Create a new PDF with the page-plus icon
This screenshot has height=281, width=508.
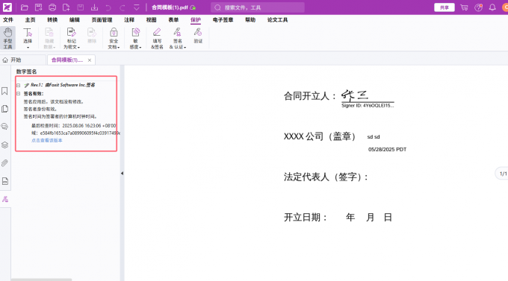(66, 7)
